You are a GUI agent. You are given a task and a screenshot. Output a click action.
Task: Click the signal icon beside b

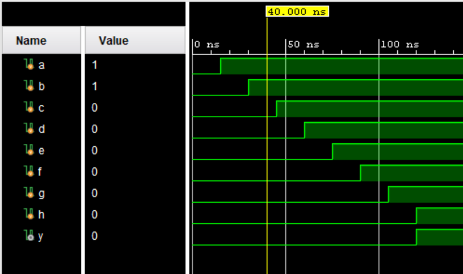click(x=29, y=86)
